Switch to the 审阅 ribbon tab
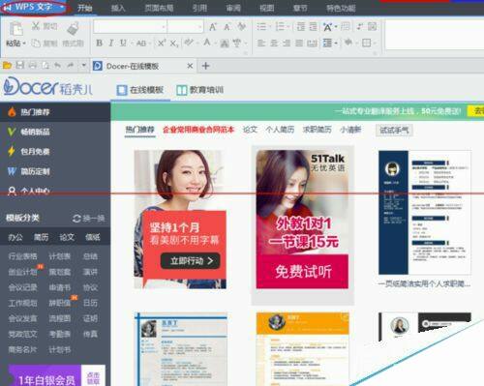 (x=233, y=8)
